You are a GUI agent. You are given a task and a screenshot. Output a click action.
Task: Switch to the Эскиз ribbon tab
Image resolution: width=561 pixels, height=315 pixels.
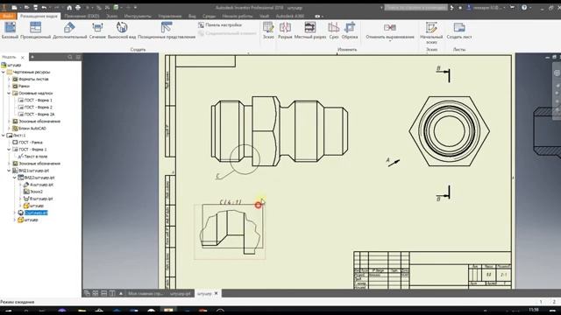tap(111, 16)
